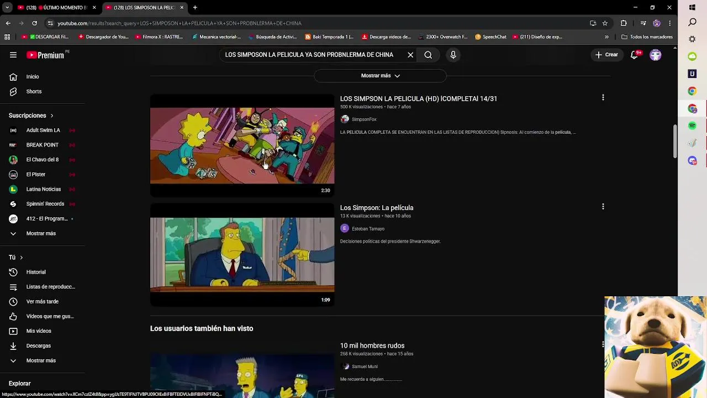
Task: Open the BREAK POINT subscription
Action: click(x=42, y=145)
